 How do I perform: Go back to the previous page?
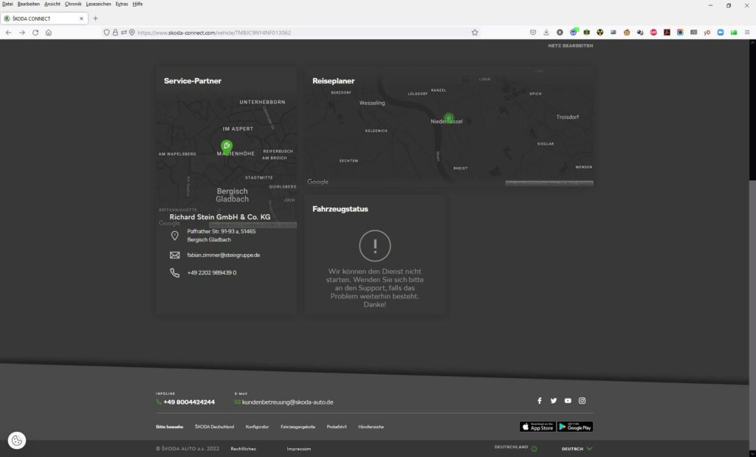pyautogui.click(x=8, y=32)
